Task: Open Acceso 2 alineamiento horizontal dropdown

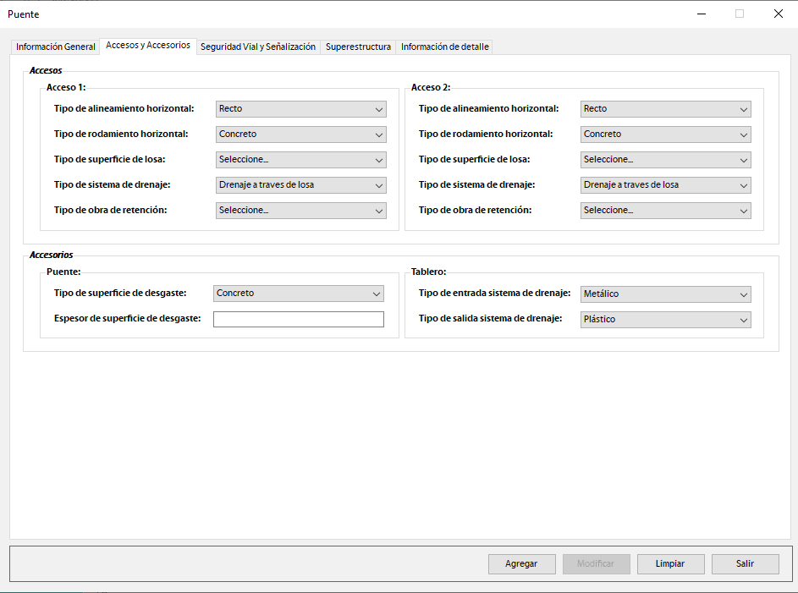Action: click(x=666, y=109)
